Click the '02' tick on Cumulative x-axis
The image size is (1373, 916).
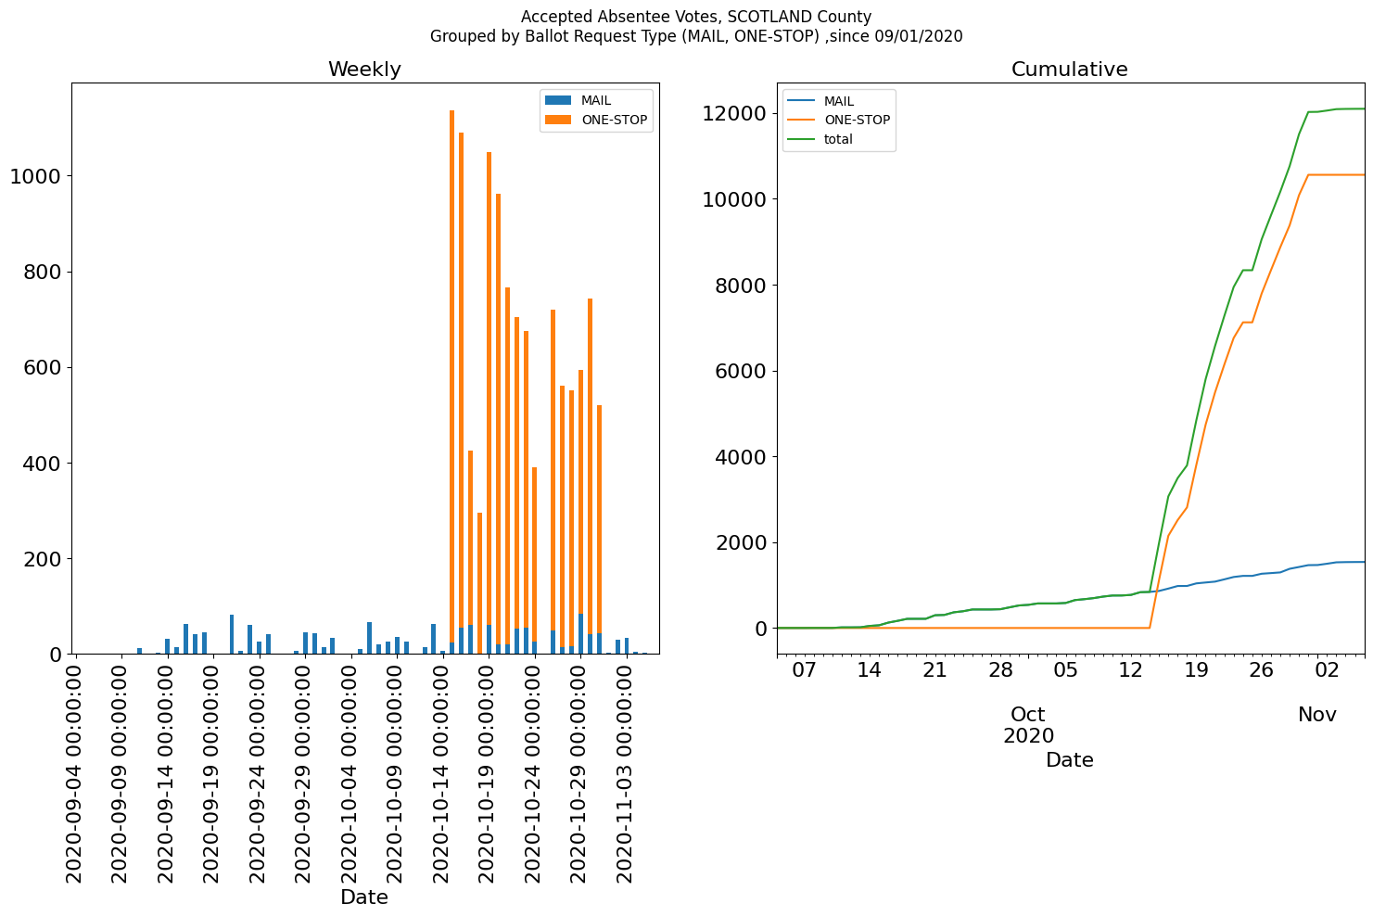tap(1328, 669)
